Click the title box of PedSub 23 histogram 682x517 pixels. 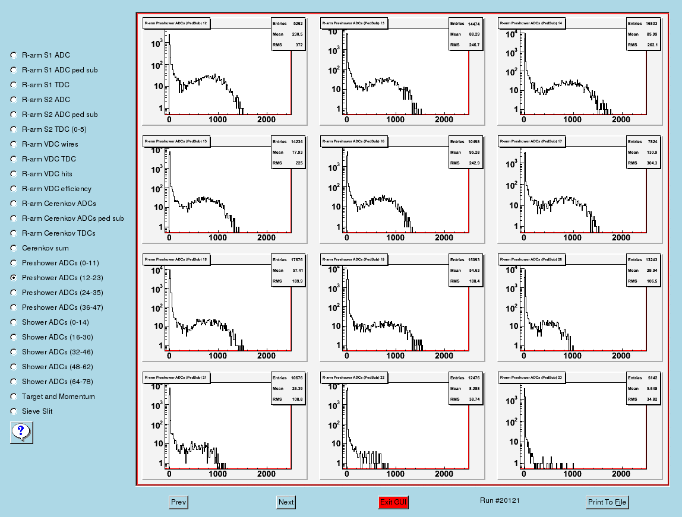532,378
